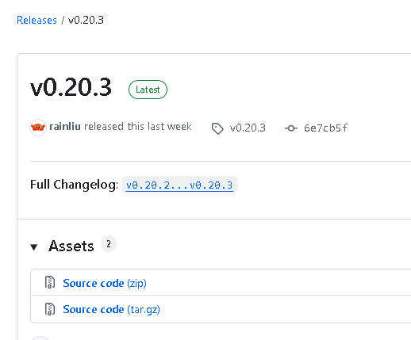Download Source code (zip)
The height and width of the screenshot is (340, 411).
[x=105, y=283]
